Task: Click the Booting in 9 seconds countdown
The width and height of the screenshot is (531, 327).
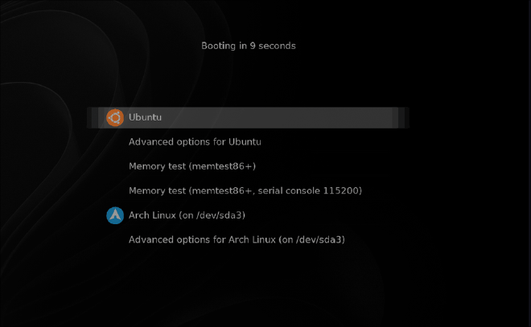Action: click(248, 46)
